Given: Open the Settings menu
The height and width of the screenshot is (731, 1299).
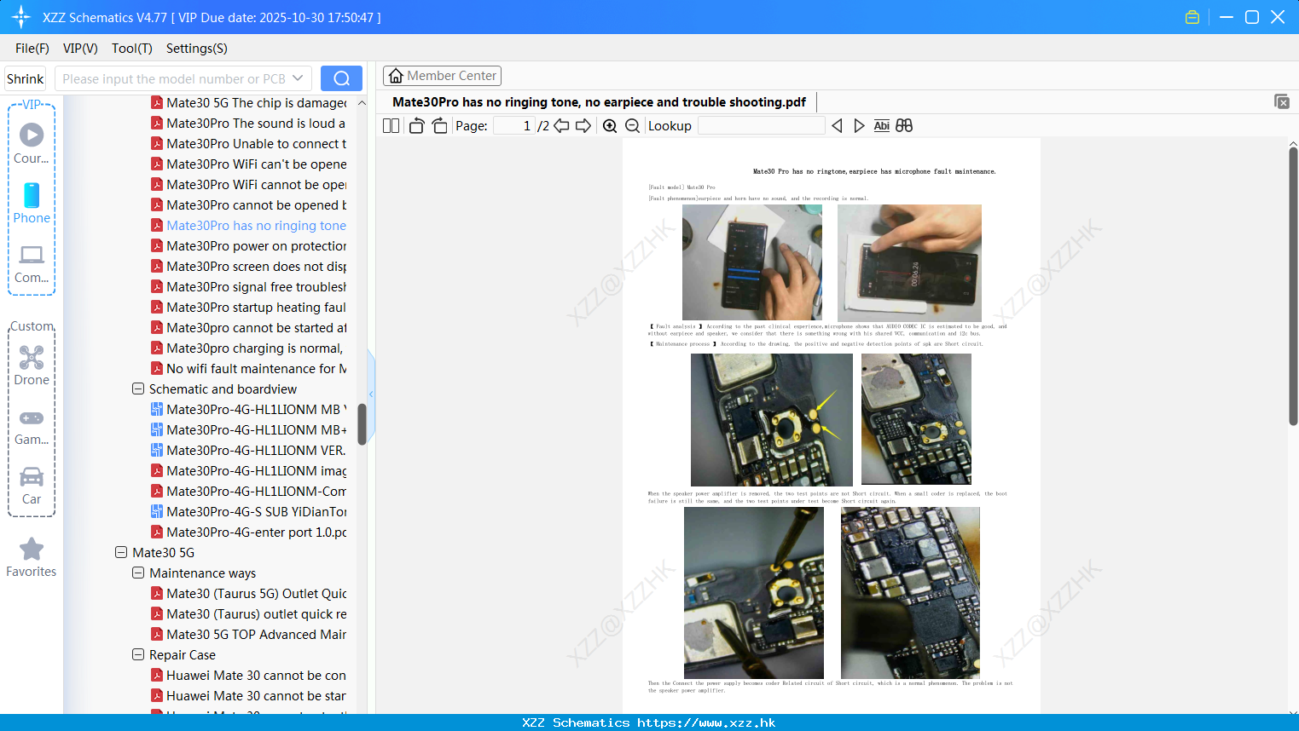Looking at the screenshot, I should (197, 49).
